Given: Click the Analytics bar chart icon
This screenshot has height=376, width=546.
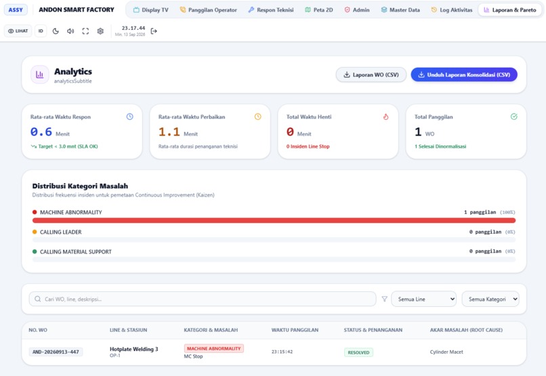Looking at the screenshot, I should tap(40, 75).
